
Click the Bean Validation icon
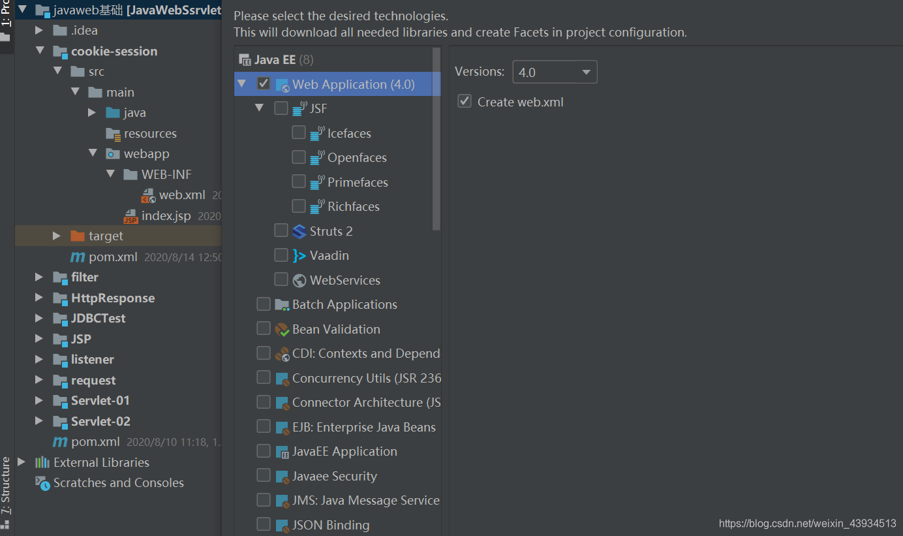(x=282, y=330)
